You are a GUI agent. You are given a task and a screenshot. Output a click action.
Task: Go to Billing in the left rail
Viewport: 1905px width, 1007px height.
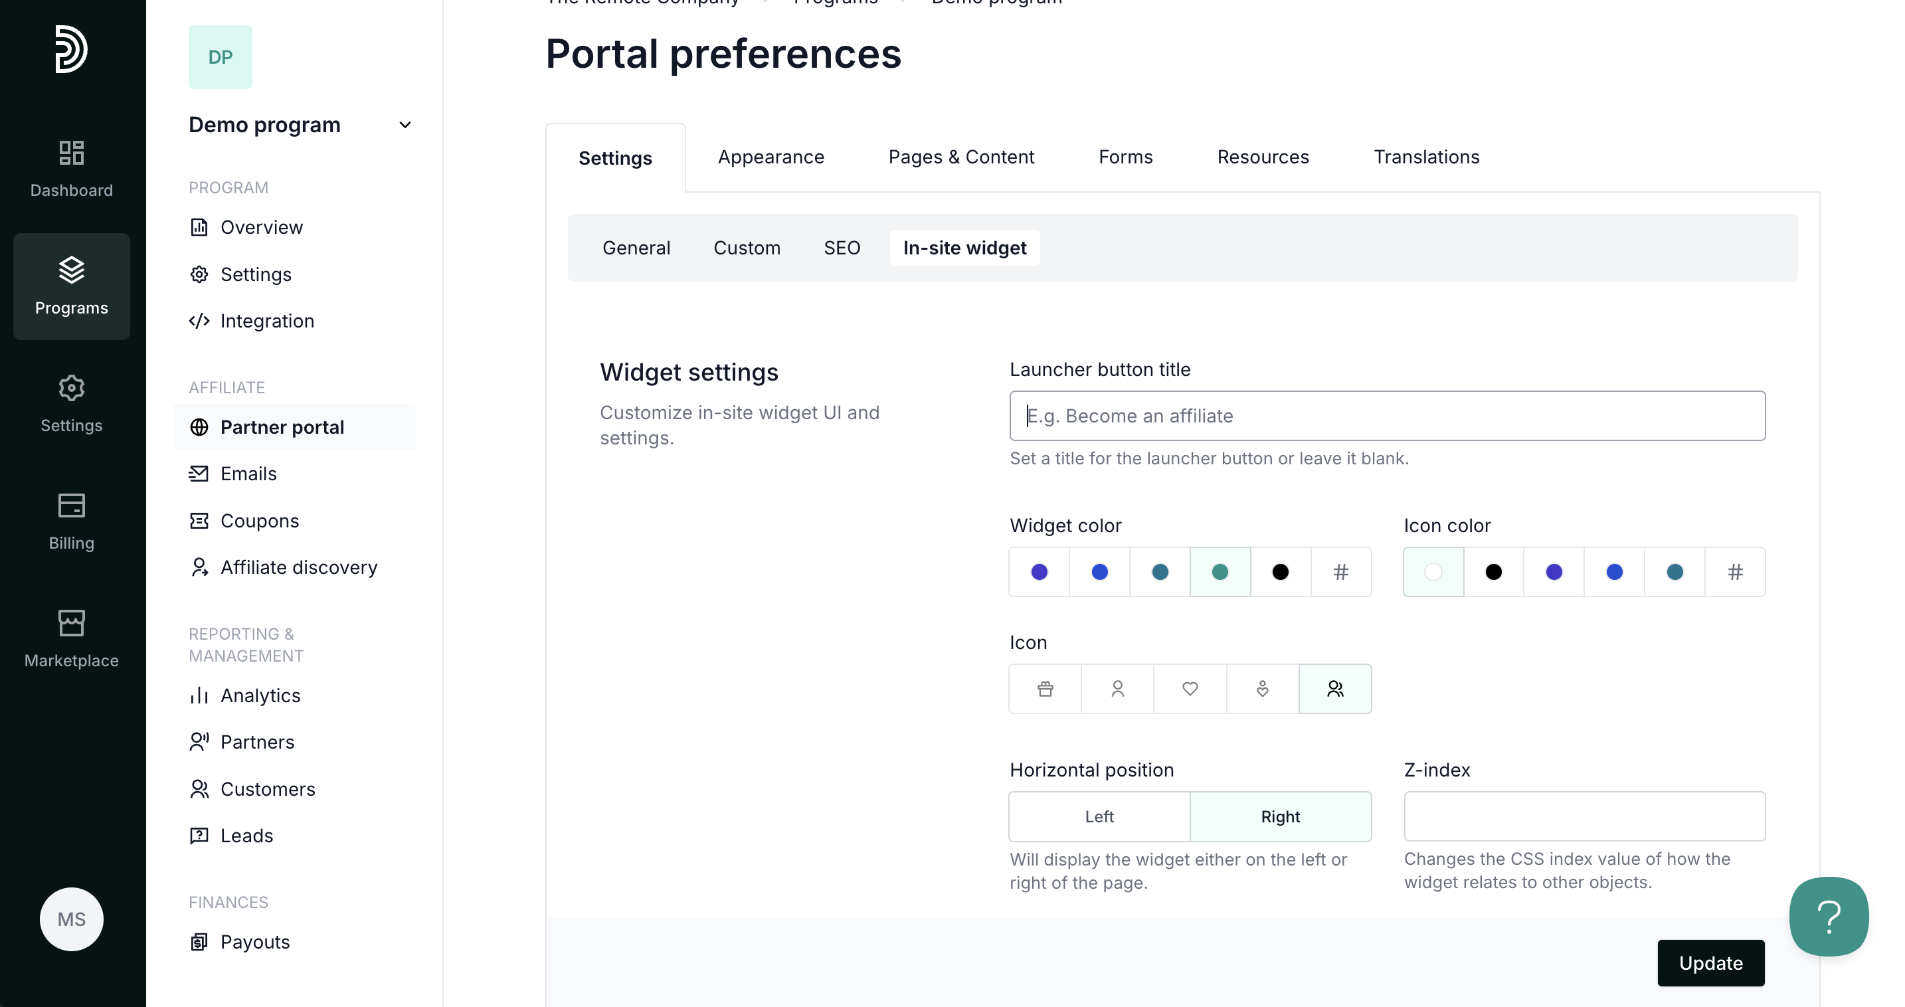(x=71, y=521)
